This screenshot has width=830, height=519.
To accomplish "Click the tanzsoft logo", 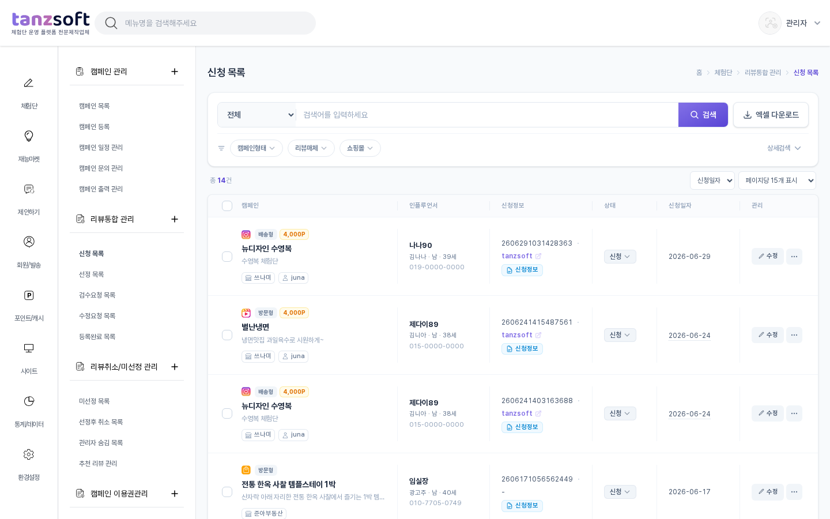I will click(x=51, y=23).
